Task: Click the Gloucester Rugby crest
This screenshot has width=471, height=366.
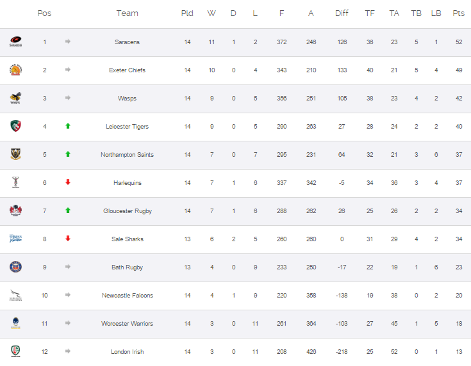Action: (15, 211)
